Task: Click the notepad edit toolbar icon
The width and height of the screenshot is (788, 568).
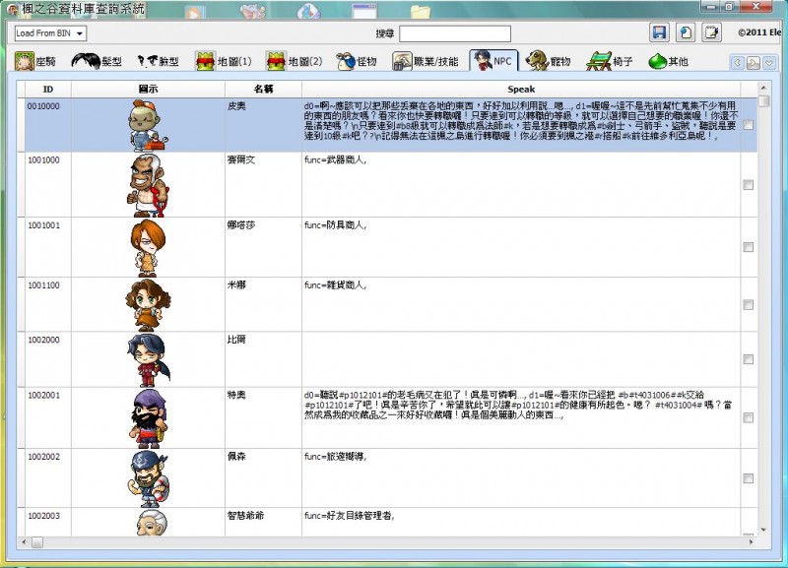Action: pos(712,32)
